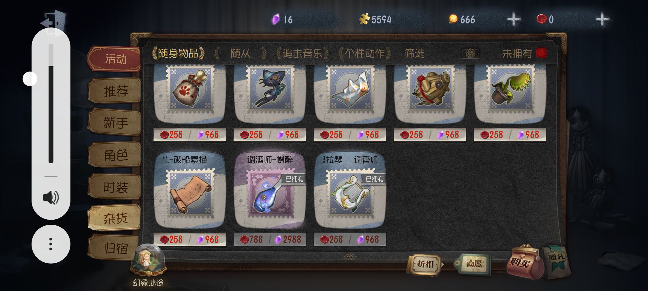The image size is (648, 291).
Task: Add more inspirations next to 666
Action: pyautogui.click(x=514, y=20)
